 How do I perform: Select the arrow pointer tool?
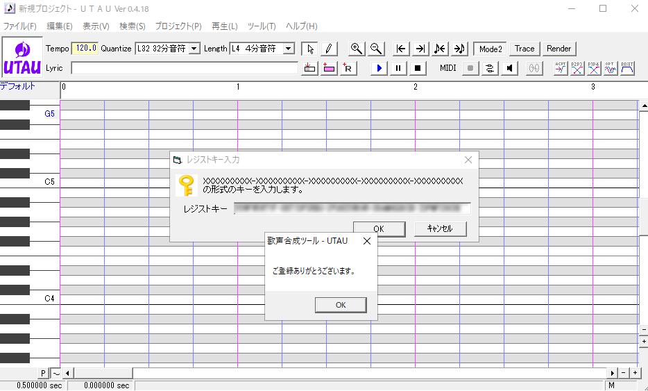click(x=310, y=49)
